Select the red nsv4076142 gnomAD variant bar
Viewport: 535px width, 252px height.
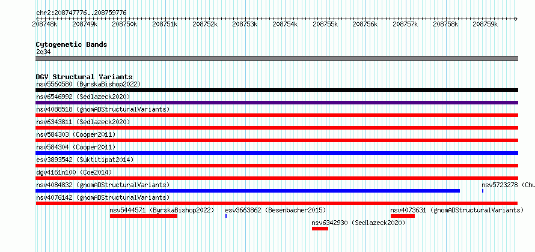277,203
